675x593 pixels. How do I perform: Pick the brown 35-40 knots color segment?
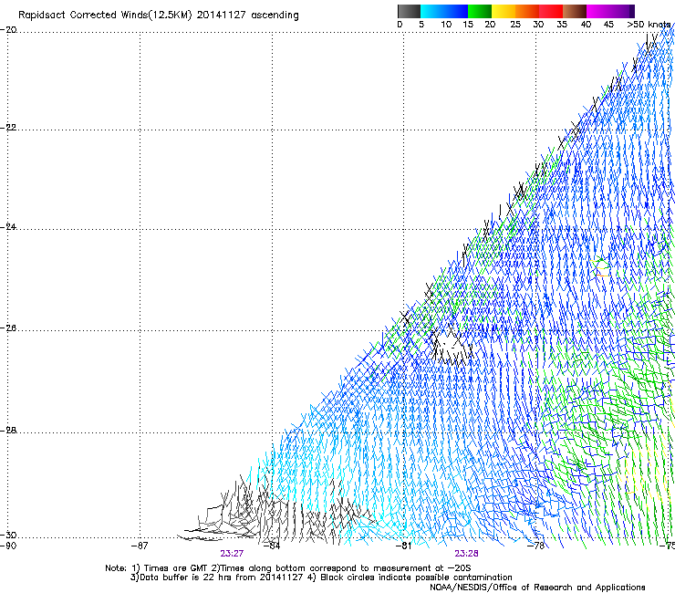click(x=575, y=11)
